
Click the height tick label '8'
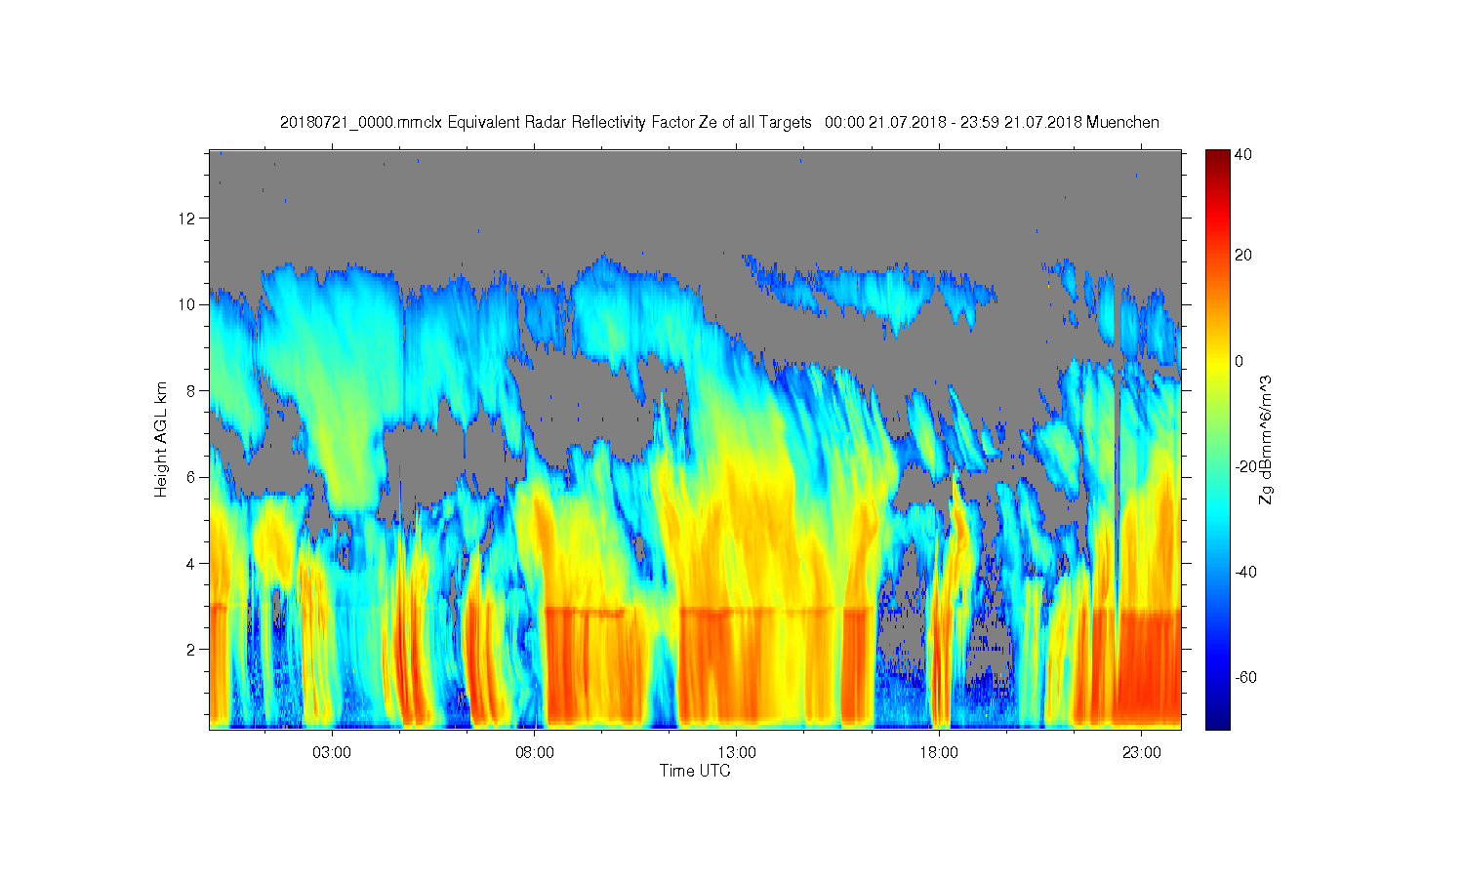click(192, 391)
